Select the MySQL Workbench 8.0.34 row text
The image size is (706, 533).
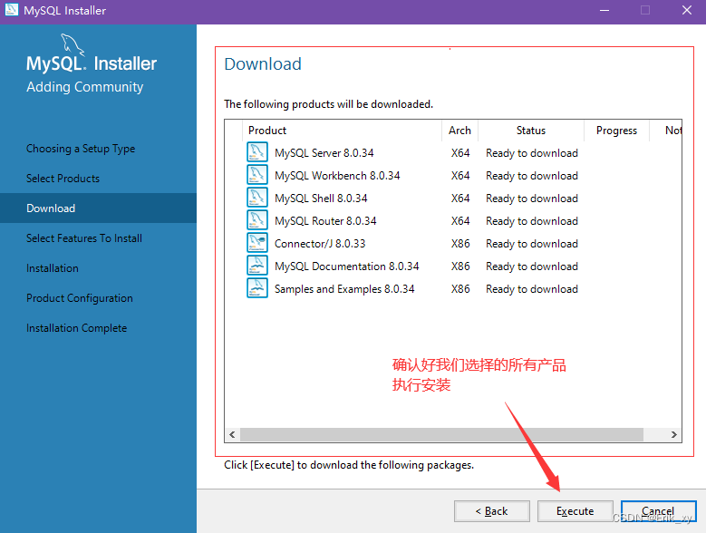[x=337, y=176]
